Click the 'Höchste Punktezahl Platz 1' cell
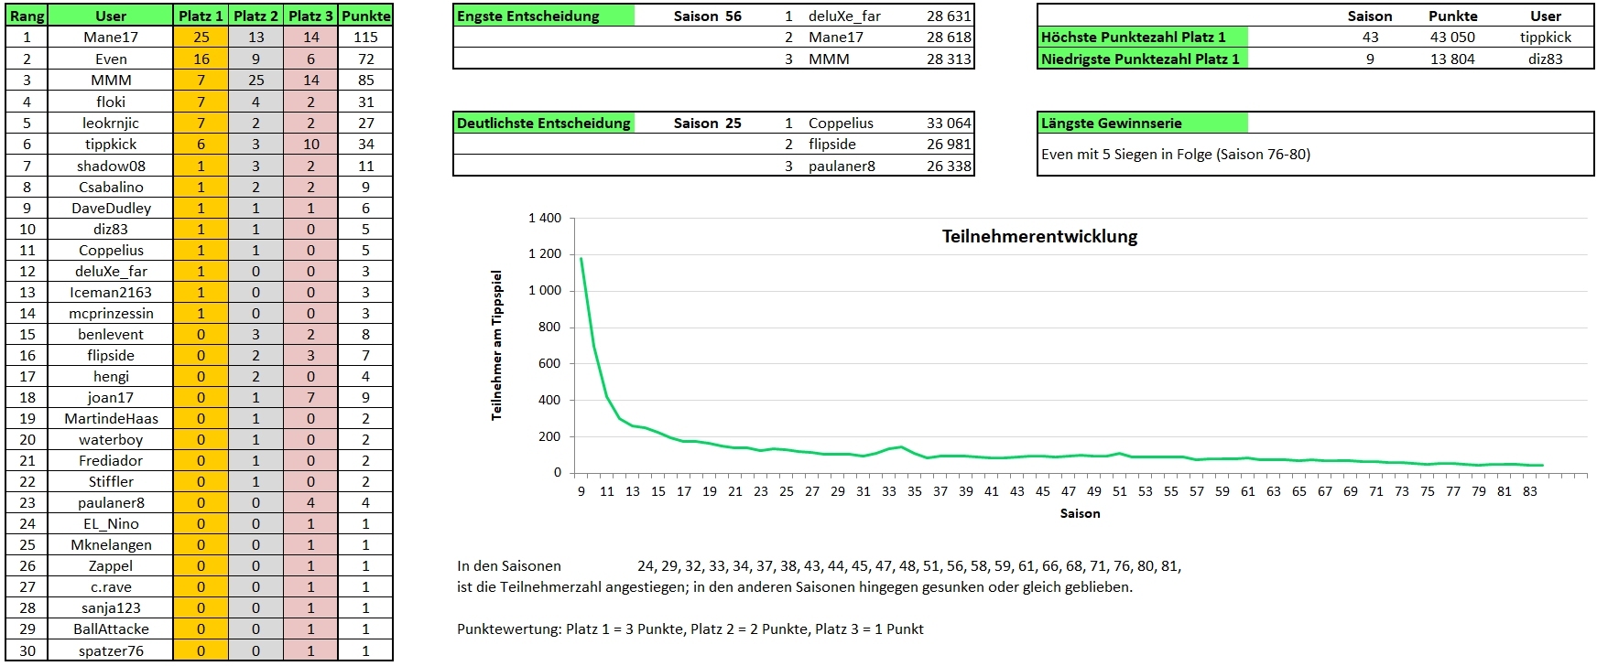Image resolution: width=1597 pixels, height=666 pixels. tap(1141, 37)
